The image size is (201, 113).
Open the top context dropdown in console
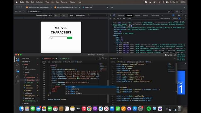point(119,19)
